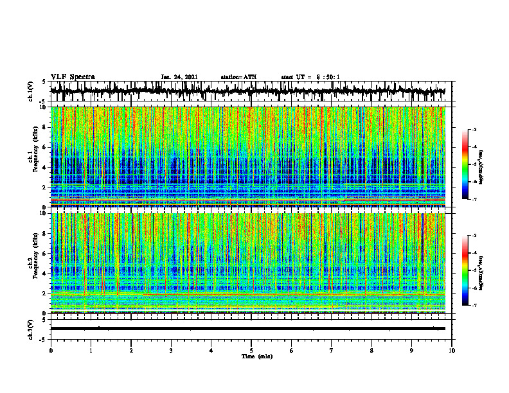Image resolution: width=509 pixels, height=393 pixels.
Task: Click the ch.2 frequency tick label "2"
Action: [45, 293]
